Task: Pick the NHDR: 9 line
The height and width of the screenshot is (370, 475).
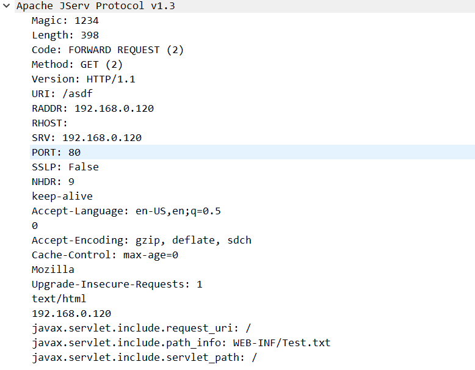Action: coord(53,182)
